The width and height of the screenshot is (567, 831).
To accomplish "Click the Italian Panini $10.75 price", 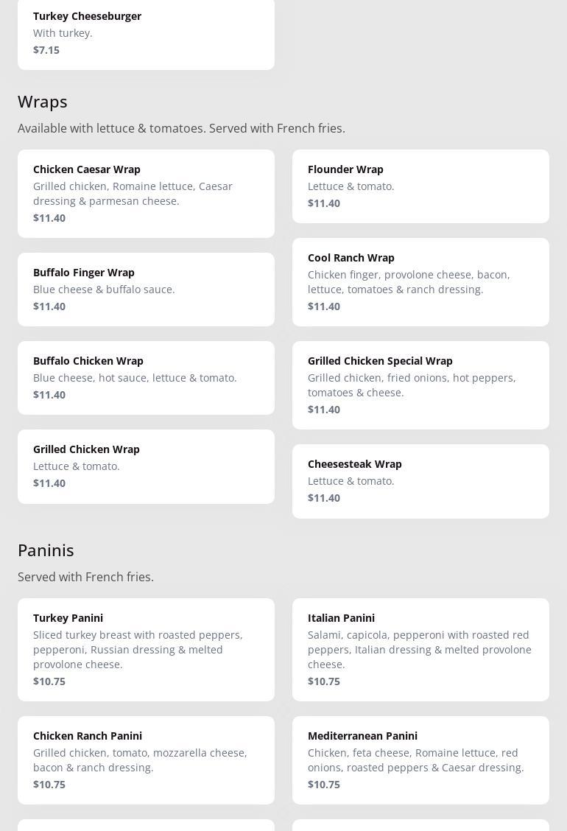I will [324, 681].
